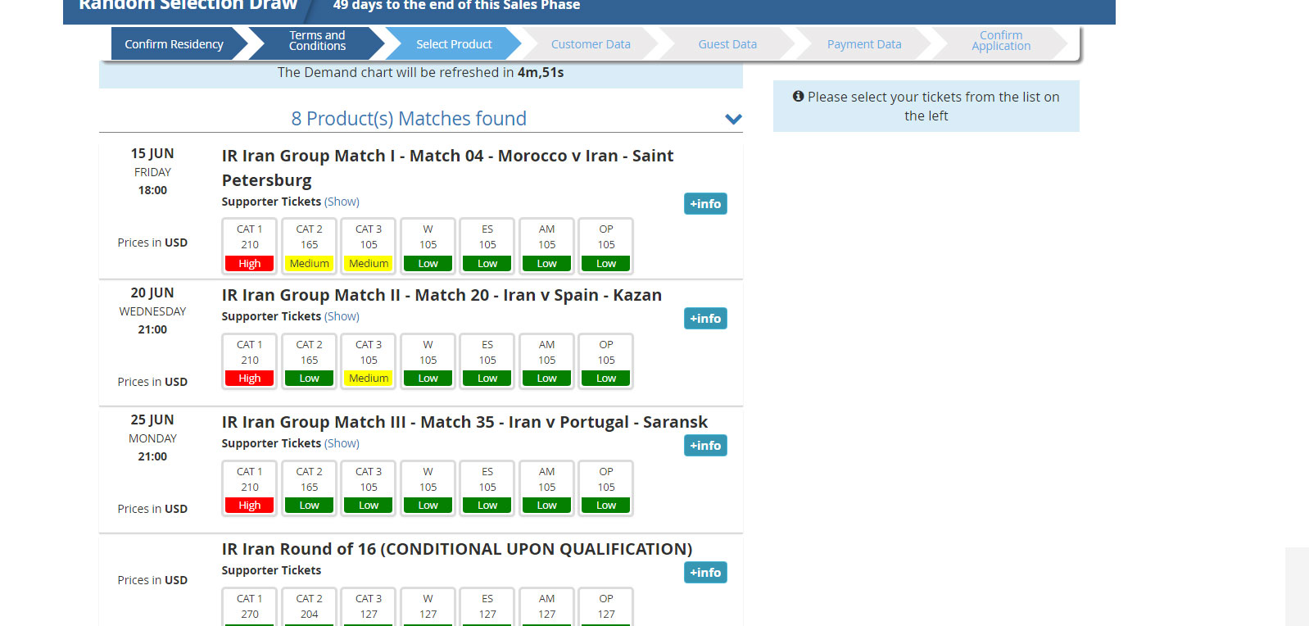Select OP ticket for Iran v Spain
Viewport: 1309px width, 626px height.
[x=605, y=361]
